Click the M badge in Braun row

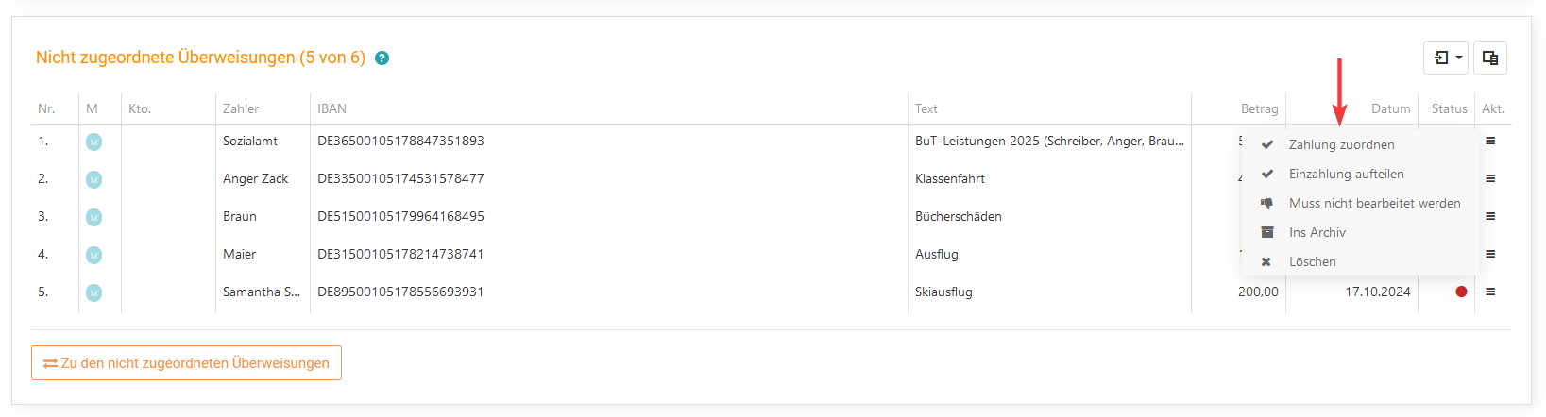point(93,217)
